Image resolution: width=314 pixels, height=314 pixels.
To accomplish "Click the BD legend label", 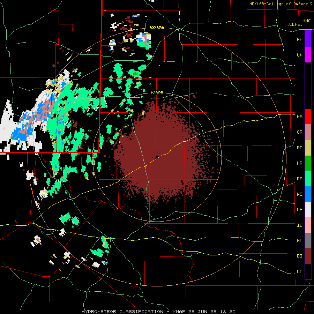I will click(299, 148).
